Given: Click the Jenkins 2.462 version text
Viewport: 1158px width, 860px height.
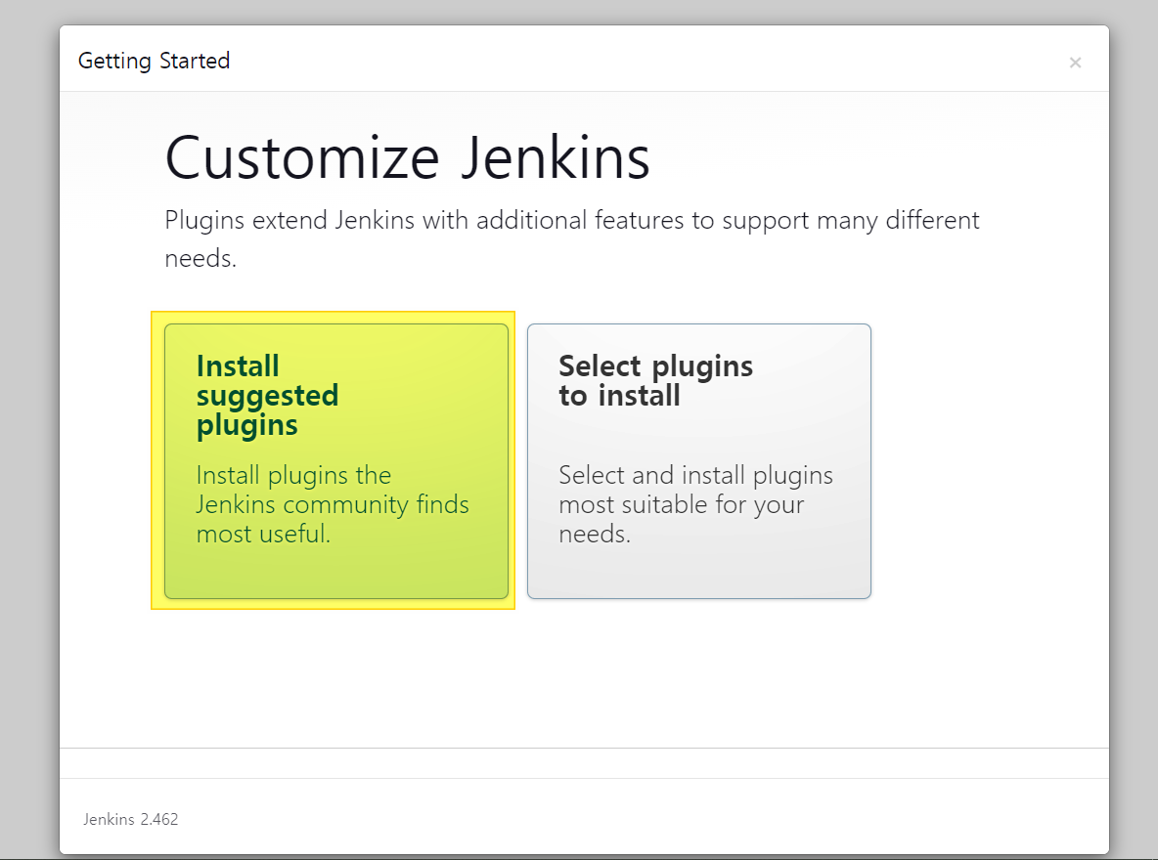Looking at the screenshot, I should click(131, 819).
